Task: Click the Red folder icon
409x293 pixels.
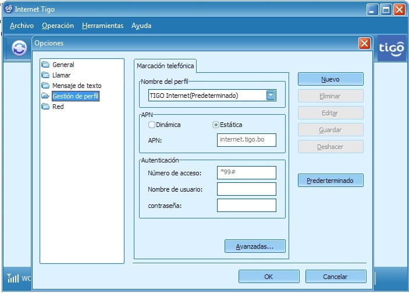Action: (45, 107)
